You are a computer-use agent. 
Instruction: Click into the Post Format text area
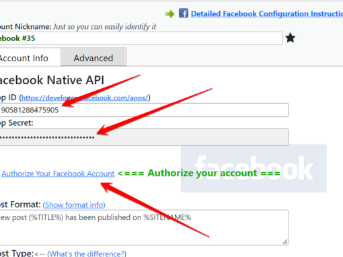(x=144, y=227)
